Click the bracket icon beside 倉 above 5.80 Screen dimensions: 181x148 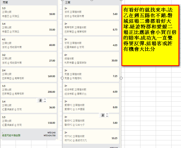(x=107, y=115)
